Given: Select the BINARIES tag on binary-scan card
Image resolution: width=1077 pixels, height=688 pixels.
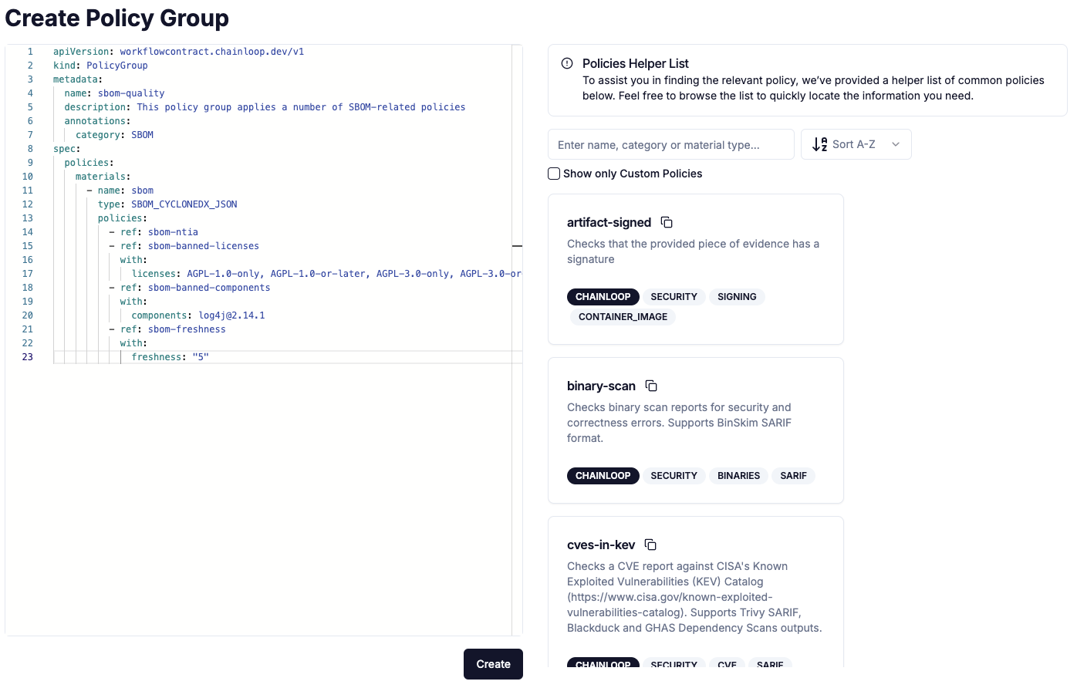Looking at the screenshot, I should (738, 476).
